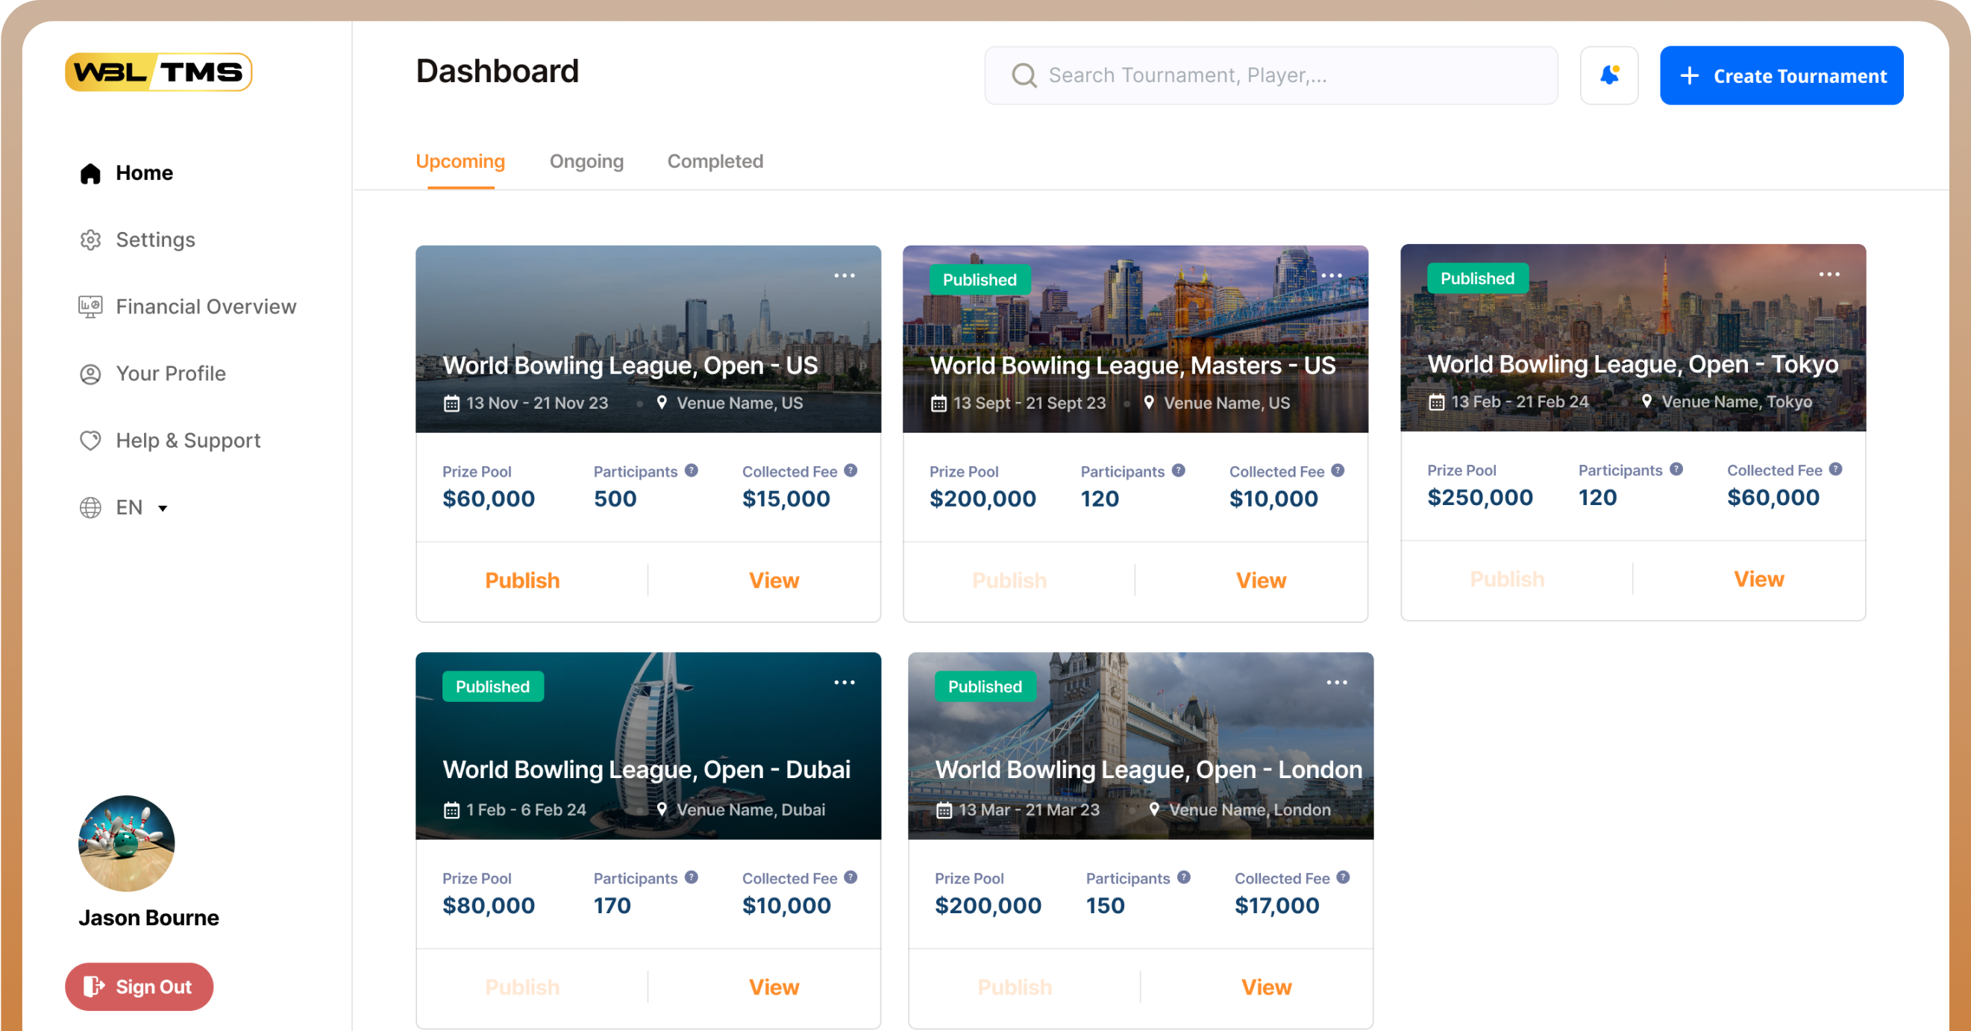Open three-dot menu on Open - US card
The height and width of the screenshot is (1031, 1971).
click(844, 275)
